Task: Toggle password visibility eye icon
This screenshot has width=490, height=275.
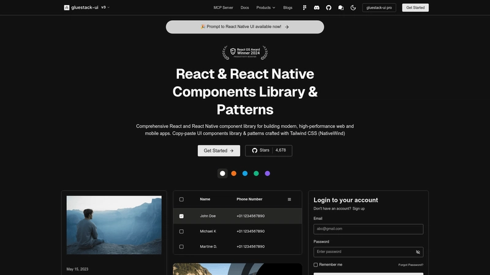Action: click(418, 252)
